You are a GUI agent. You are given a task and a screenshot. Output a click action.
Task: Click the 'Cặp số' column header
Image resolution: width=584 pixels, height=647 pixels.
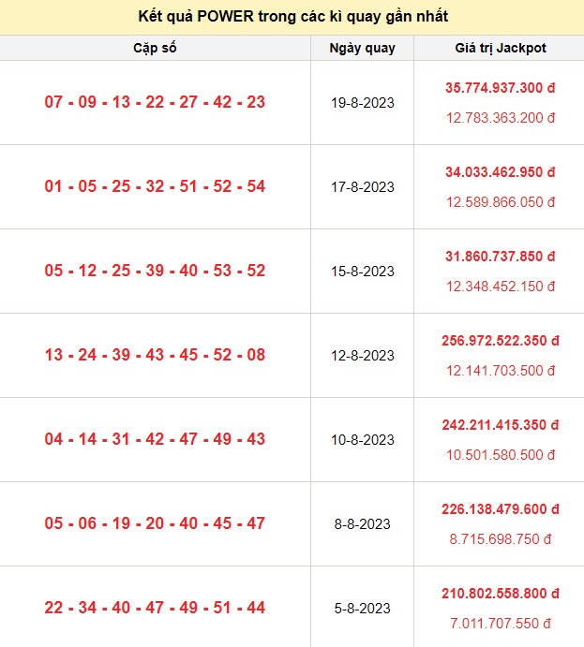155,48
